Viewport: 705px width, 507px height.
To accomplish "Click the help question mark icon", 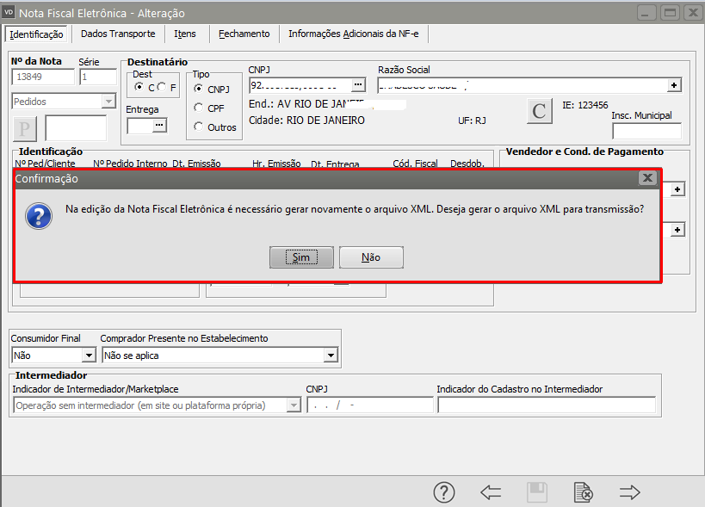I will click(x=443, y=492).
